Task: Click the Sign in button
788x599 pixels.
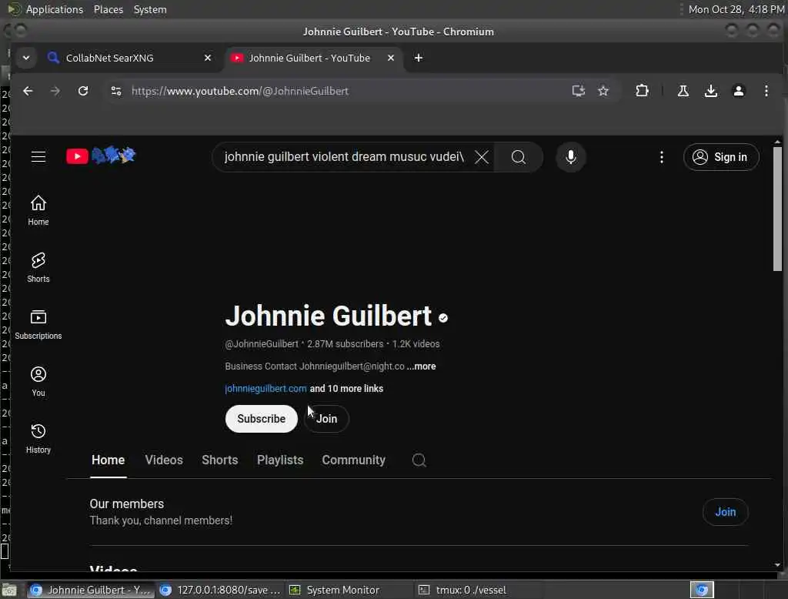Action: 720,157
